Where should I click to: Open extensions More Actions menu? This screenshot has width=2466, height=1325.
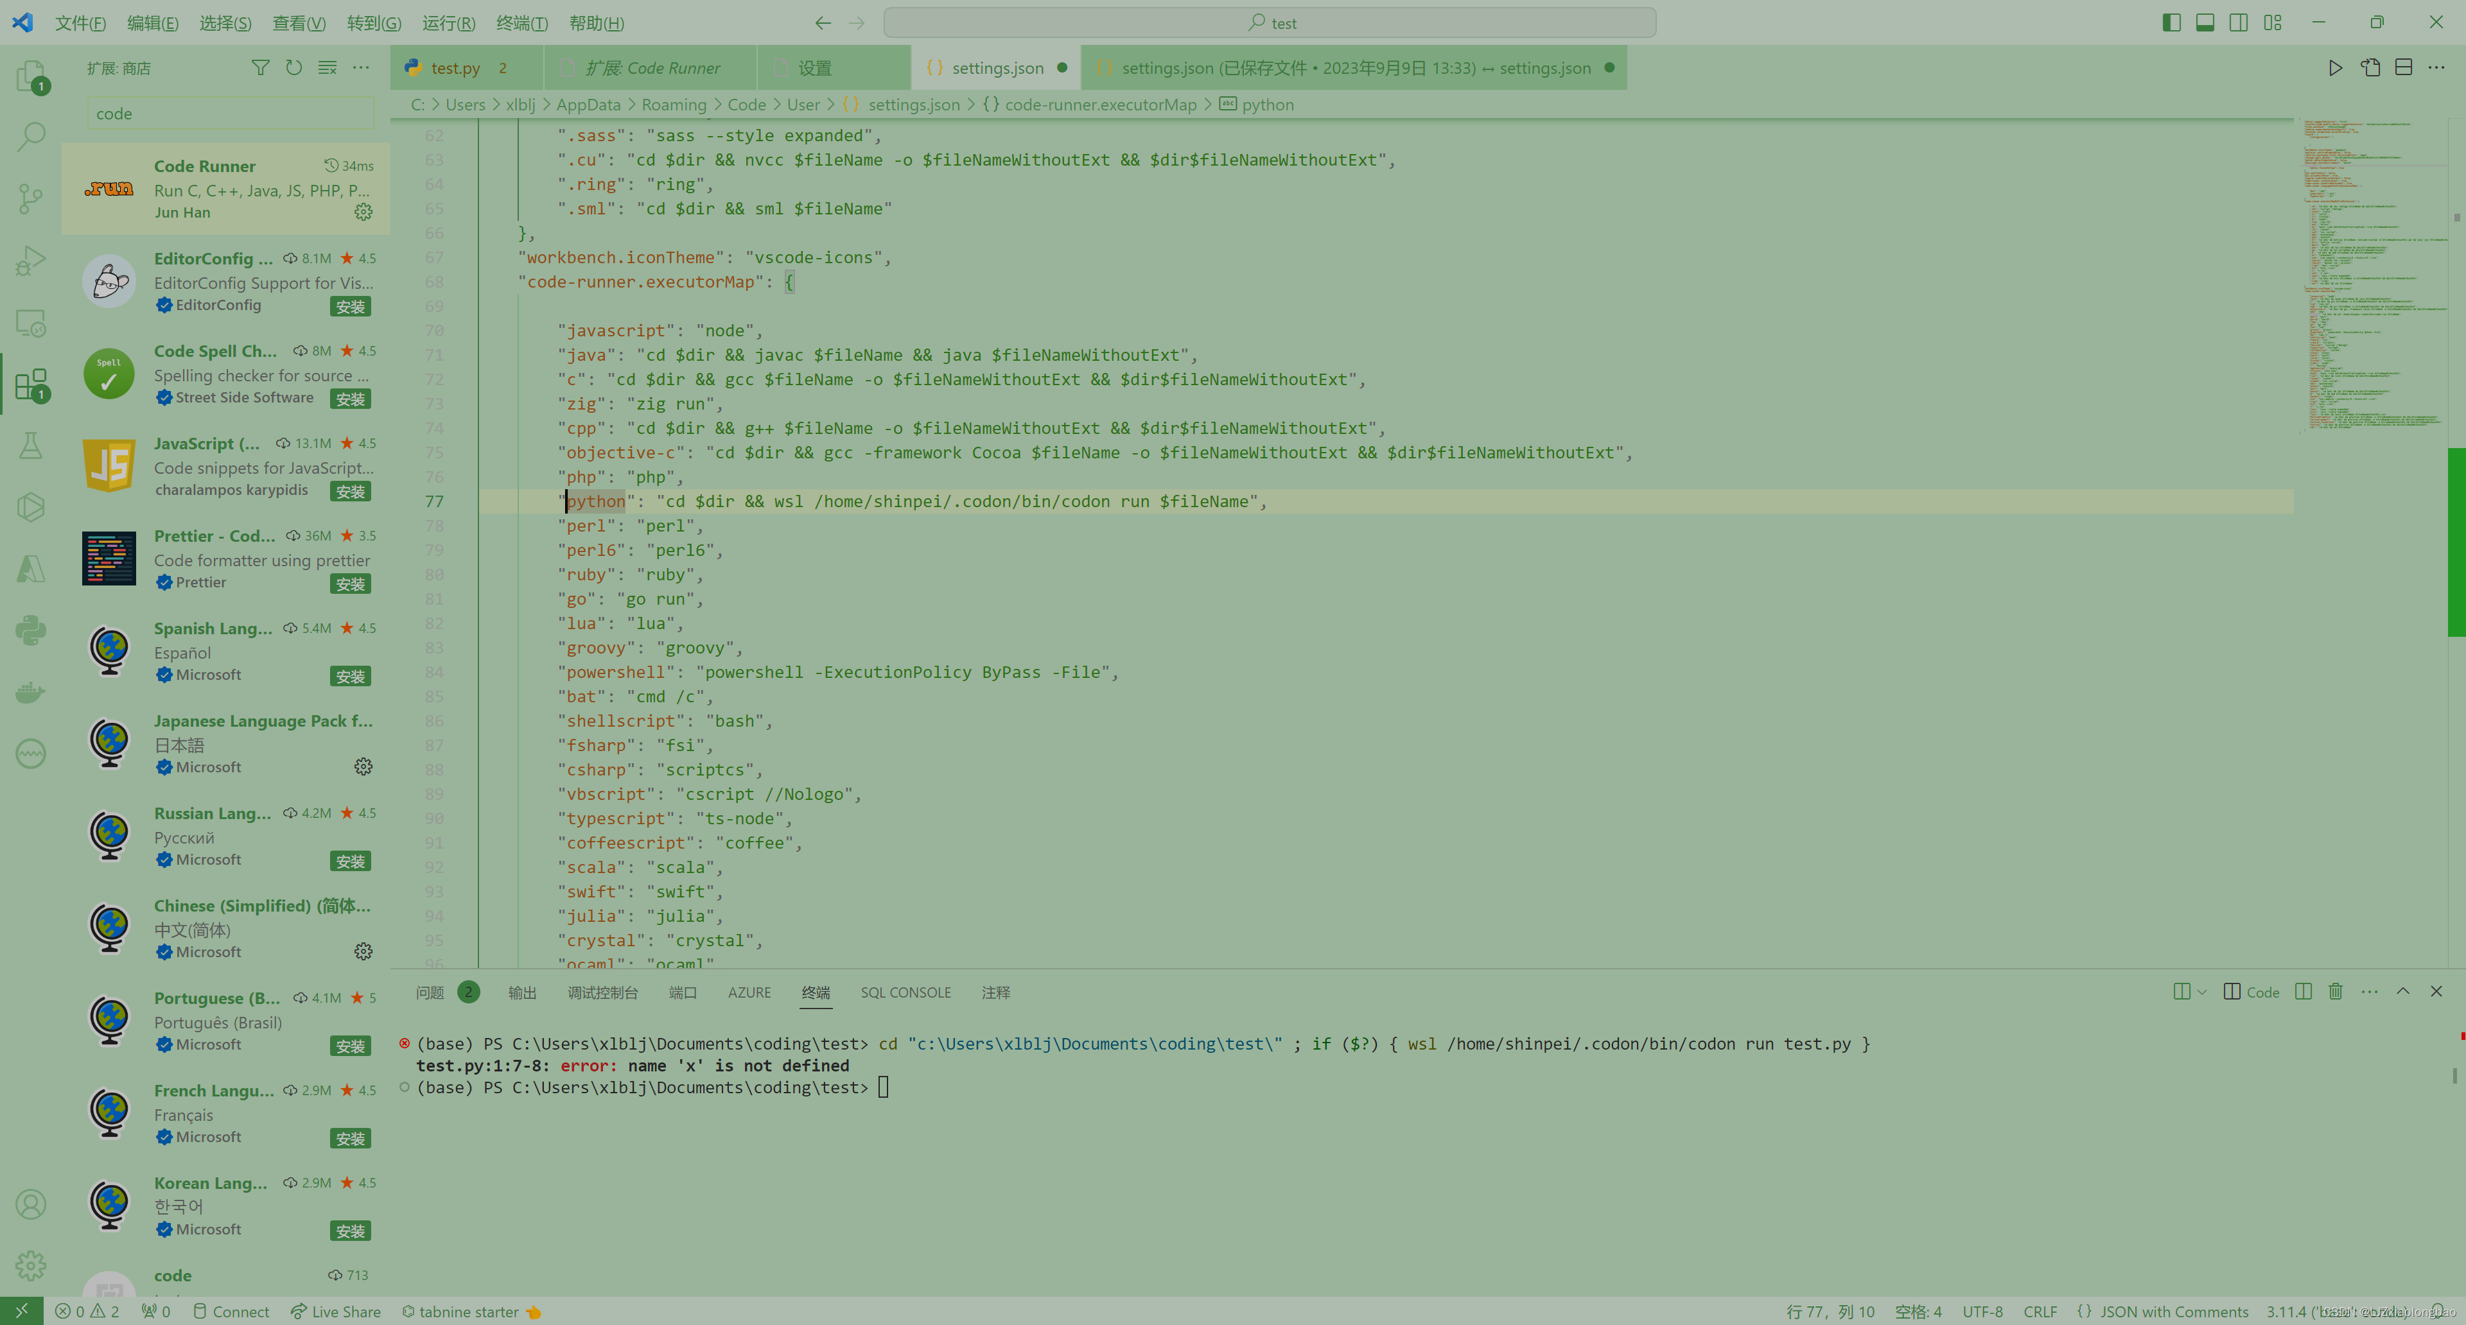pos(360,67)
